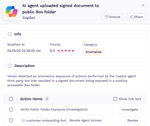
Task: Check Verify Public Folder Exposure item
Action: [11, 109]
